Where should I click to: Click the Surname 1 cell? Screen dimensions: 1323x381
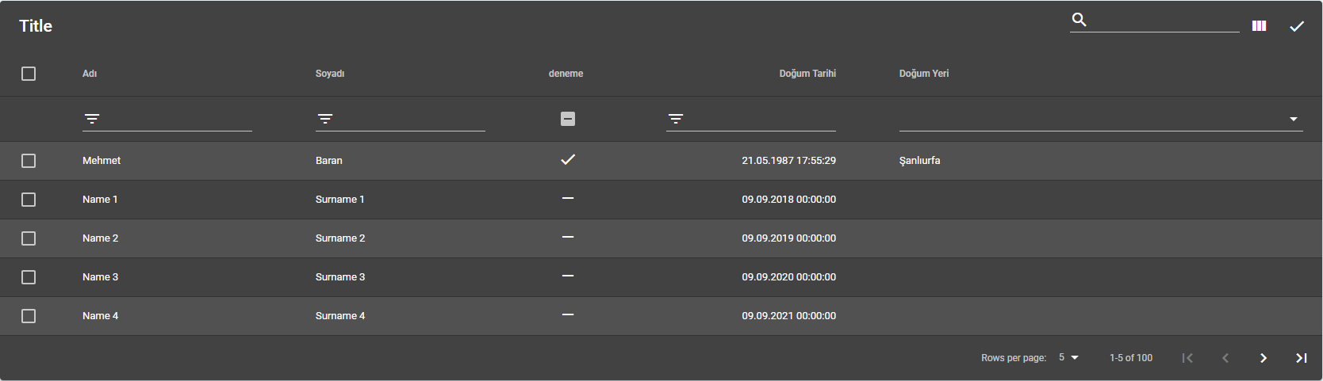[340, 200]
